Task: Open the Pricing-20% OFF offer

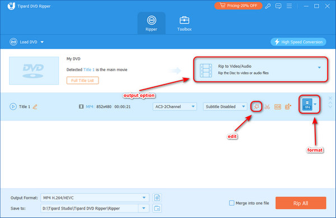Action: pos(239,6)
